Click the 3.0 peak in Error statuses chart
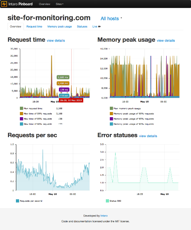Image resolution: width=191 pixels, height=230 pixels. click(115, 153)
